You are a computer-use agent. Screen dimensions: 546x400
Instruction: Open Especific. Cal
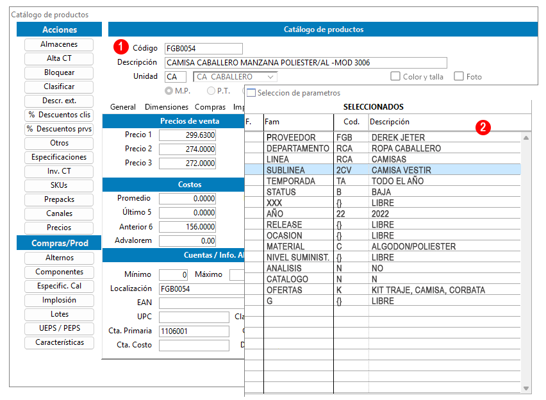coord(59,286)
